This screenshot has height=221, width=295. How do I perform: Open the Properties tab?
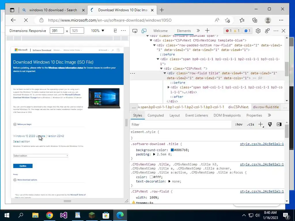tap(254, 115)
